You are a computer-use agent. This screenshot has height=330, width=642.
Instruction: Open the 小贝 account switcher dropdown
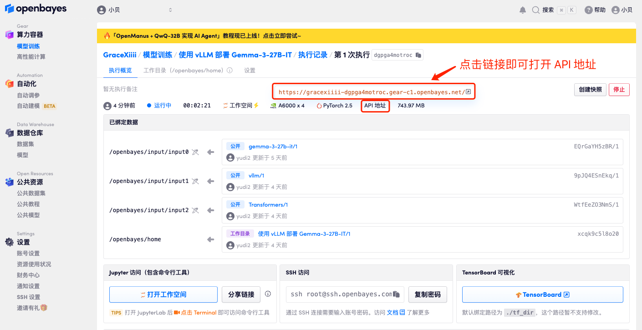coord(135,10)
